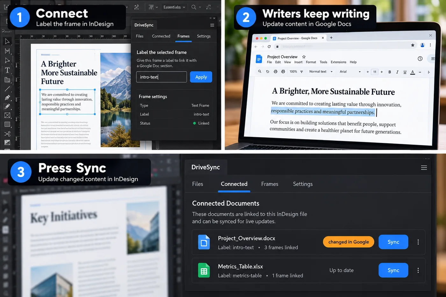Open the Essentials workspace dropdown
This screenshot has width=446, height=297.
pos(174,7)
